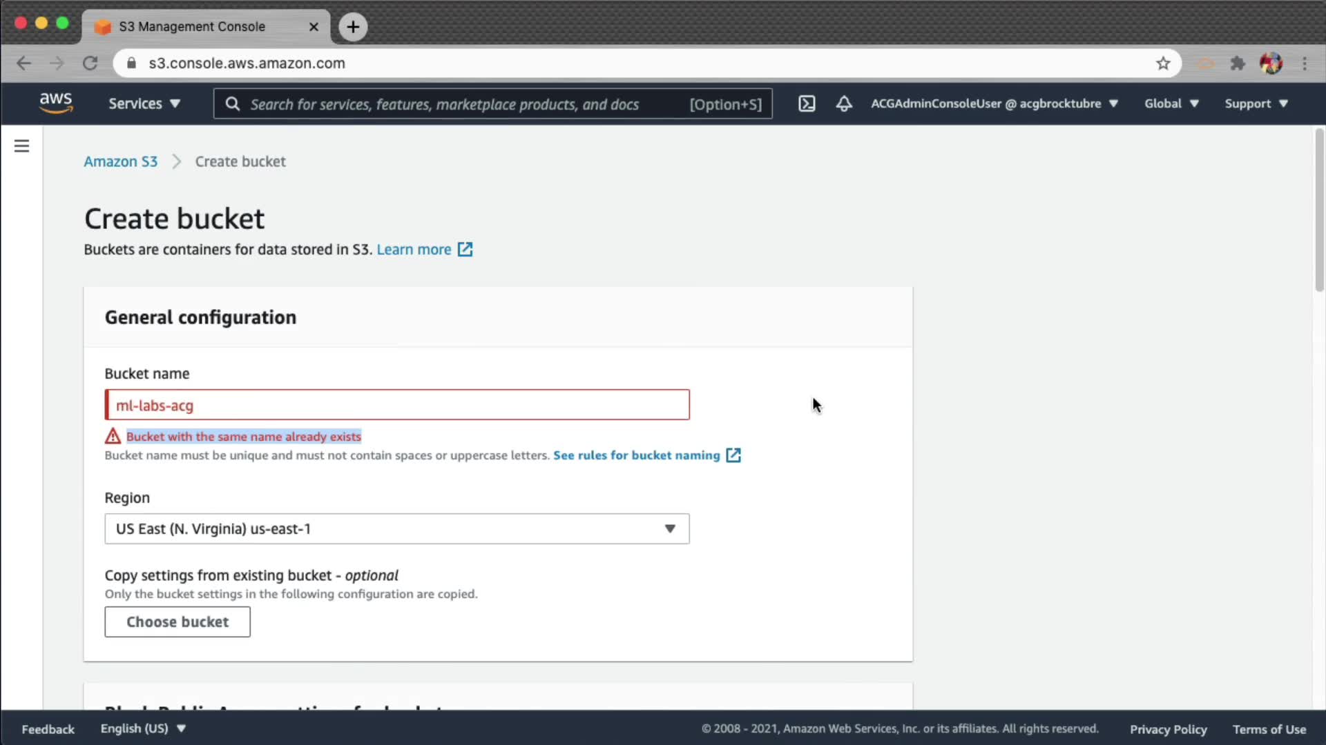Click the Choose bucket button
1326x745 pixels.
click(x=177, y=622)
